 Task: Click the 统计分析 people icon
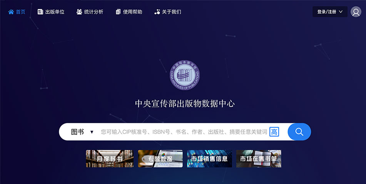79,12
